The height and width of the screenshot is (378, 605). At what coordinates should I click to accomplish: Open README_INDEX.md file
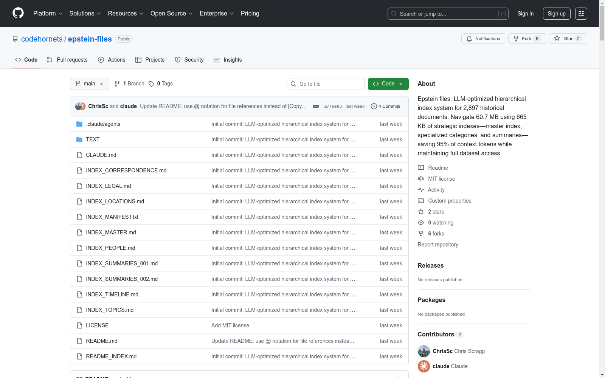click(x=111, y=356)
